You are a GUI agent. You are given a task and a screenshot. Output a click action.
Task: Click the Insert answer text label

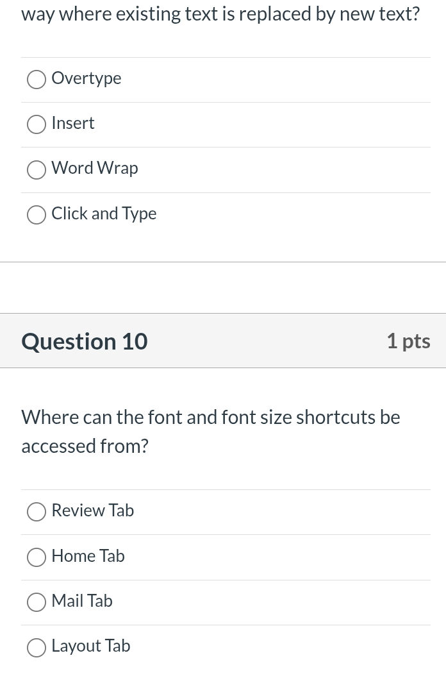[x=72, y=123]
